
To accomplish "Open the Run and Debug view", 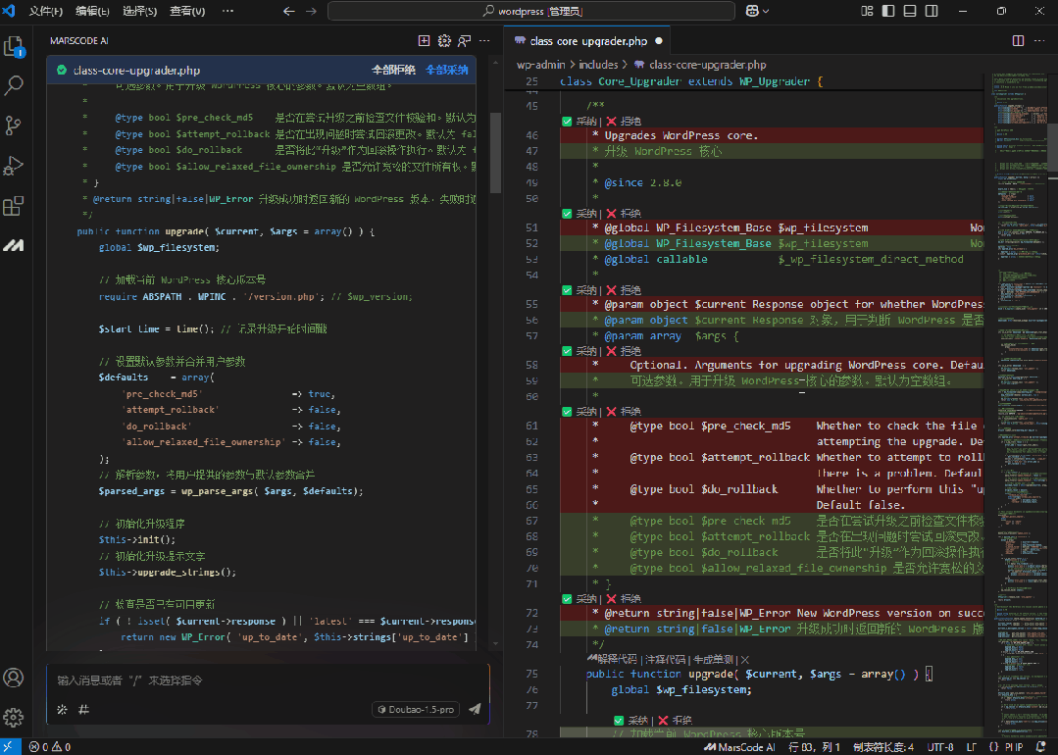I will (14, 166).
